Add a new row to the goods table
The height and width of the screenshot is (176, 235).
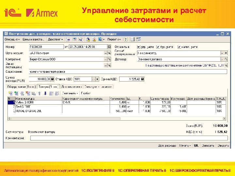pyautogui.click(x=10, y=94)
